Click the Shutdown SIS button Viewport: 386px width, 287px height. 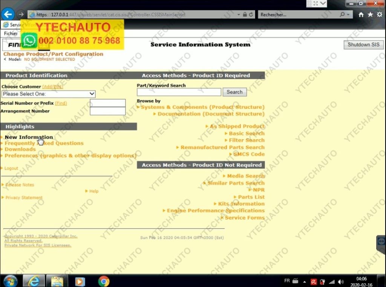[x=363, y=45]
